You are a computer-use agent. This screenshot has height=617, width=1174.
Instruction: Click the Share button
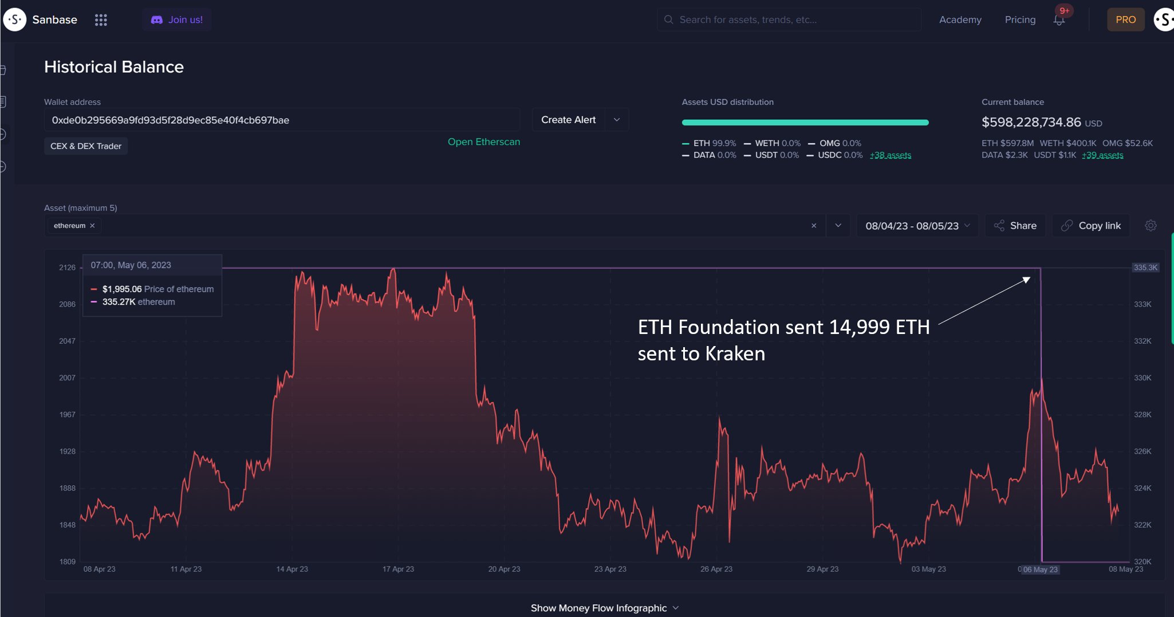[1015, 226]
